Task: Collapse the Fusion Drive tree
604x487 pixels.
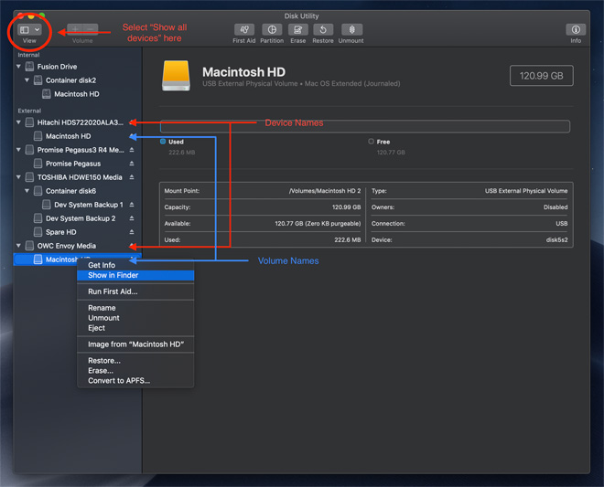Action: [18, 67]
